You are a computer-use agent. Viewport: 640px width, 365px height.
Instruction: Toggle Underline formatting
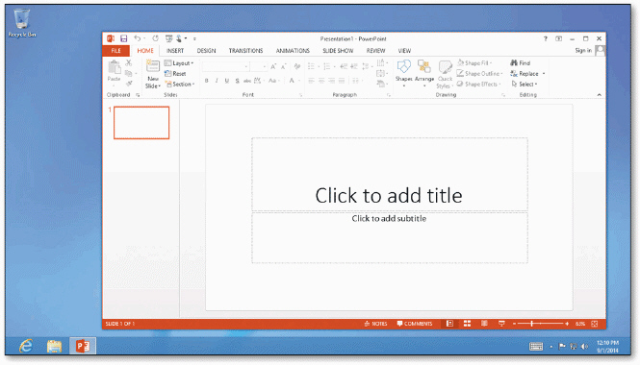(227, 81)
